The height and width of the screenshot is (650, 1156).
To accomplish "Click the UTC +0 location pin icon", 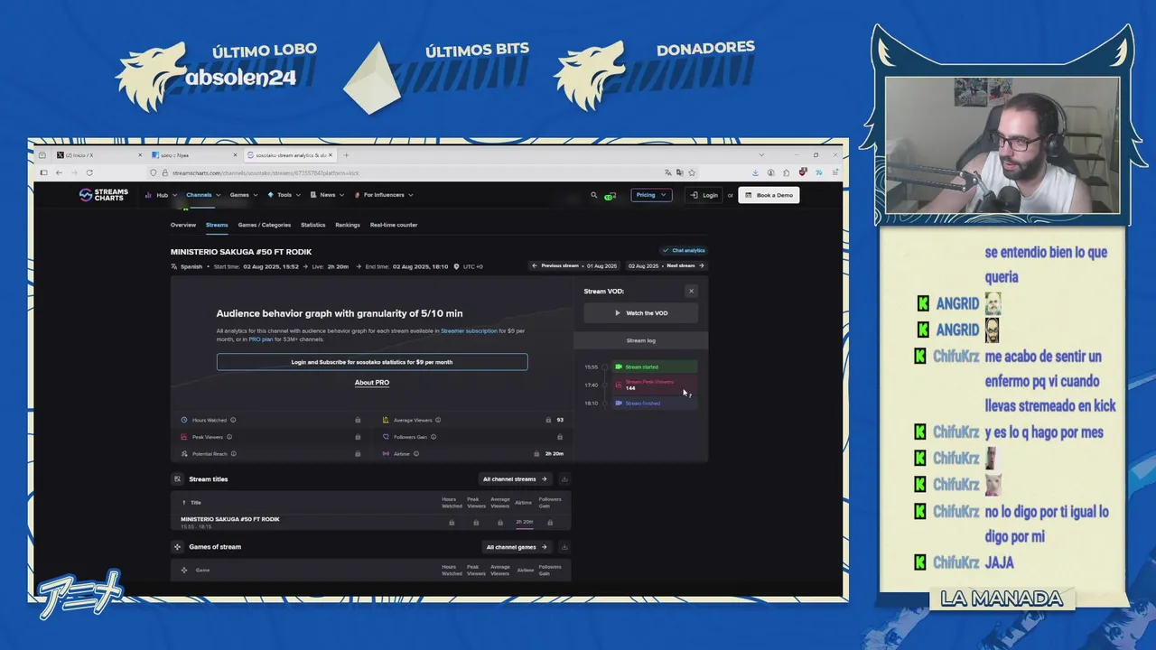I will coord(456,266).
